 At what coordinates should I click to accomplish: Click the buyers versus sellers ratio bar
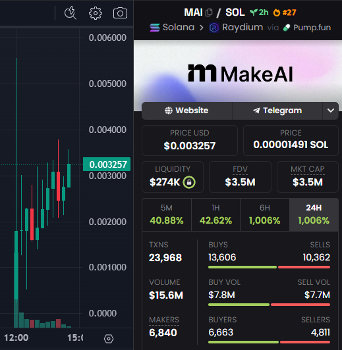tap(269, 342)
